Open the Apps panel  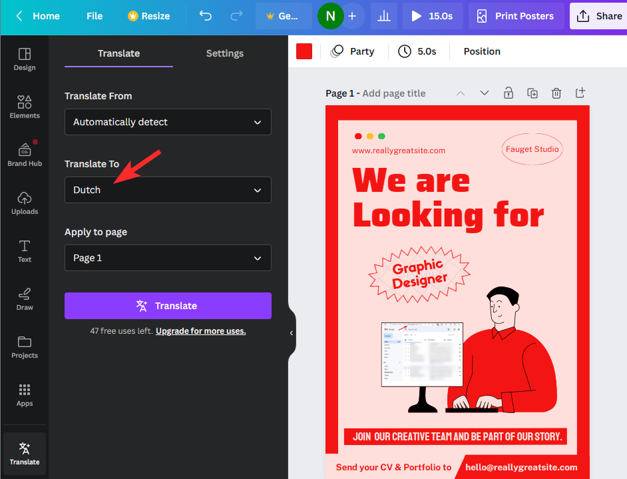click(25, 394)
